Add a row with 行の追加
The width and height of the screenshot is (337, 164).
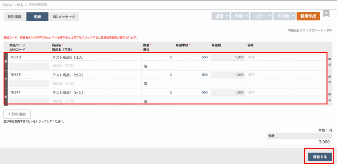17,114
